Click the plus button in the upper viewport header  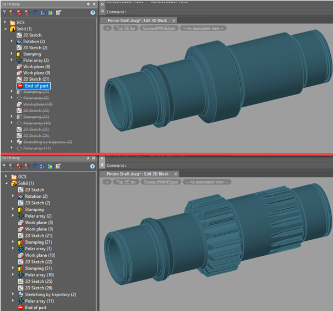pyautogui.click(x=107, y=28)
